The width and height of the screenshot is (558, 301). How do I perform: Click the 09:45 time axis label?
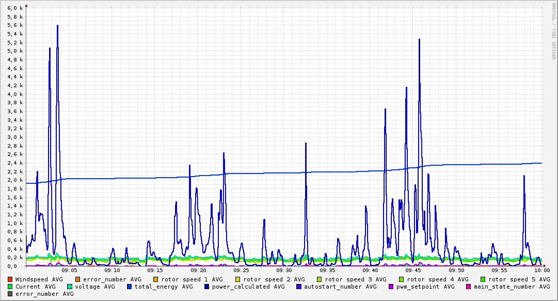pos(413,271)
